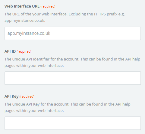Image resolution: width=145 pixels, height=134 pixels.
Task: Click the Web Interface URL input field
Action: click(73, 33)
